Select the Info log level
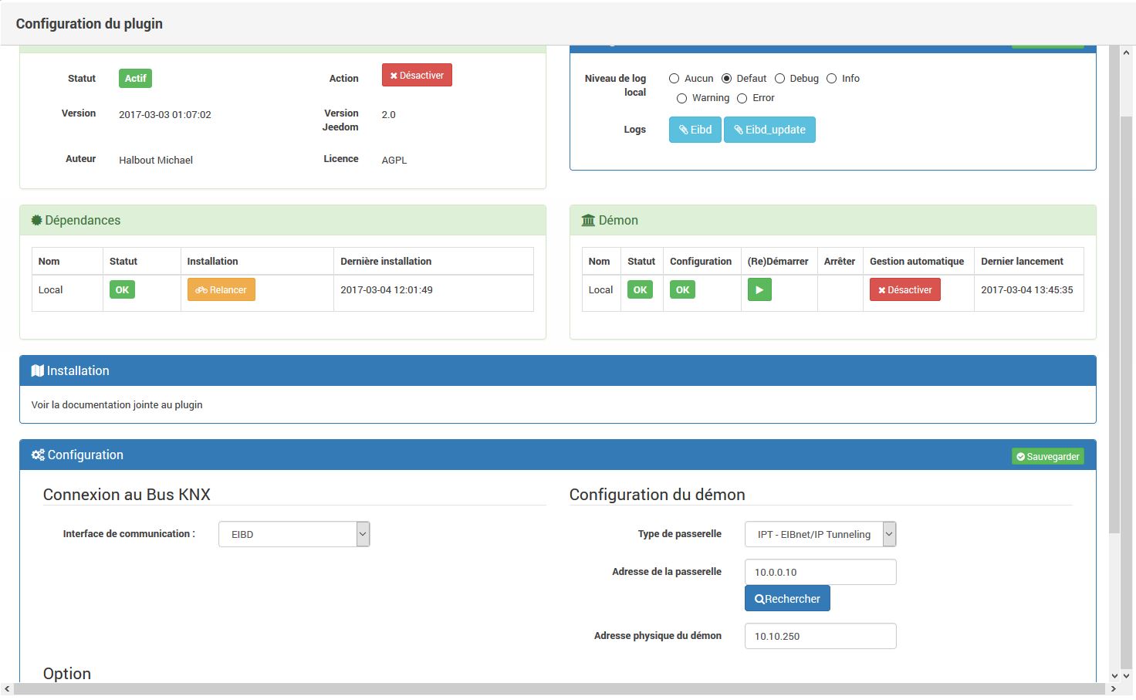Viewport: 1136px width, 700px height. pos(831,79)
